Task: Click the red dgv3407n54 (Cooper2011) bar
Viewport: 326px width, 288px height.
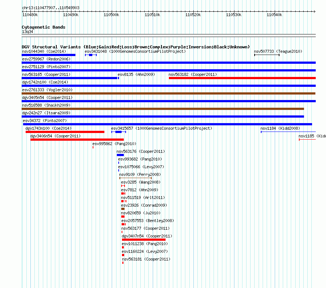Action: coord(144,240)
